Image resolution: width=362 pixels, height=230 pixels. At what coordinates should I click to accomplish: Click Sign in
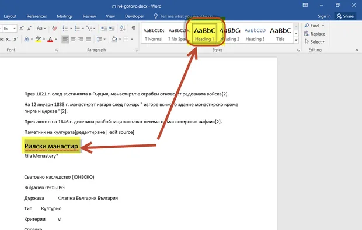click(x=324, y=16)
